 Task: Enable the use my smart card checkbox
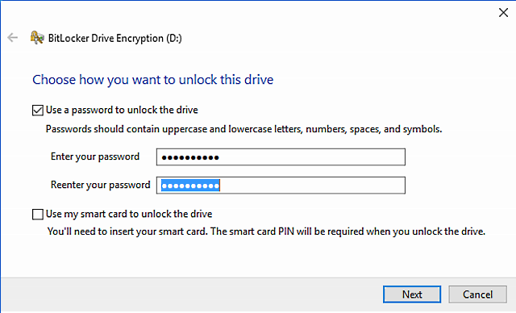coord(38,215)
